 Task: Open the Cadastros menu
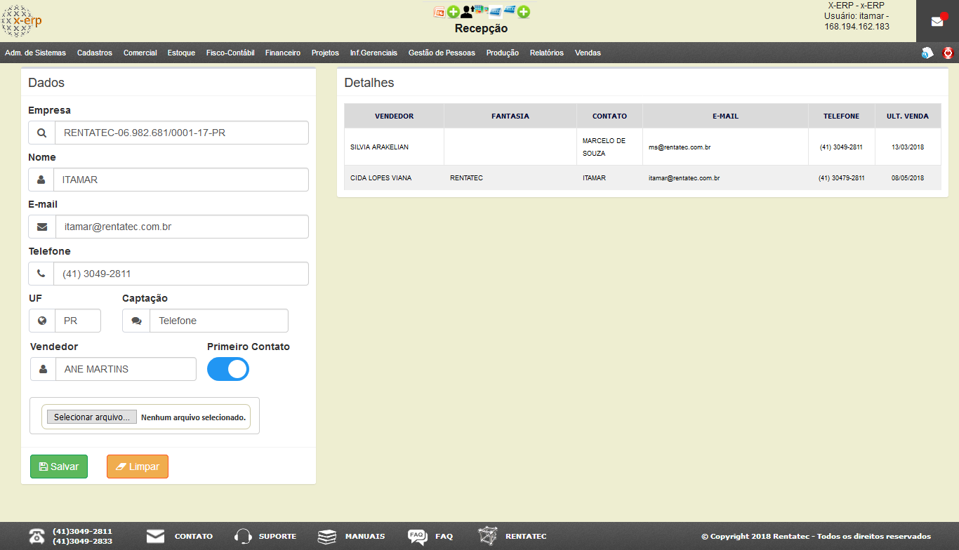(x=95, y=53)
